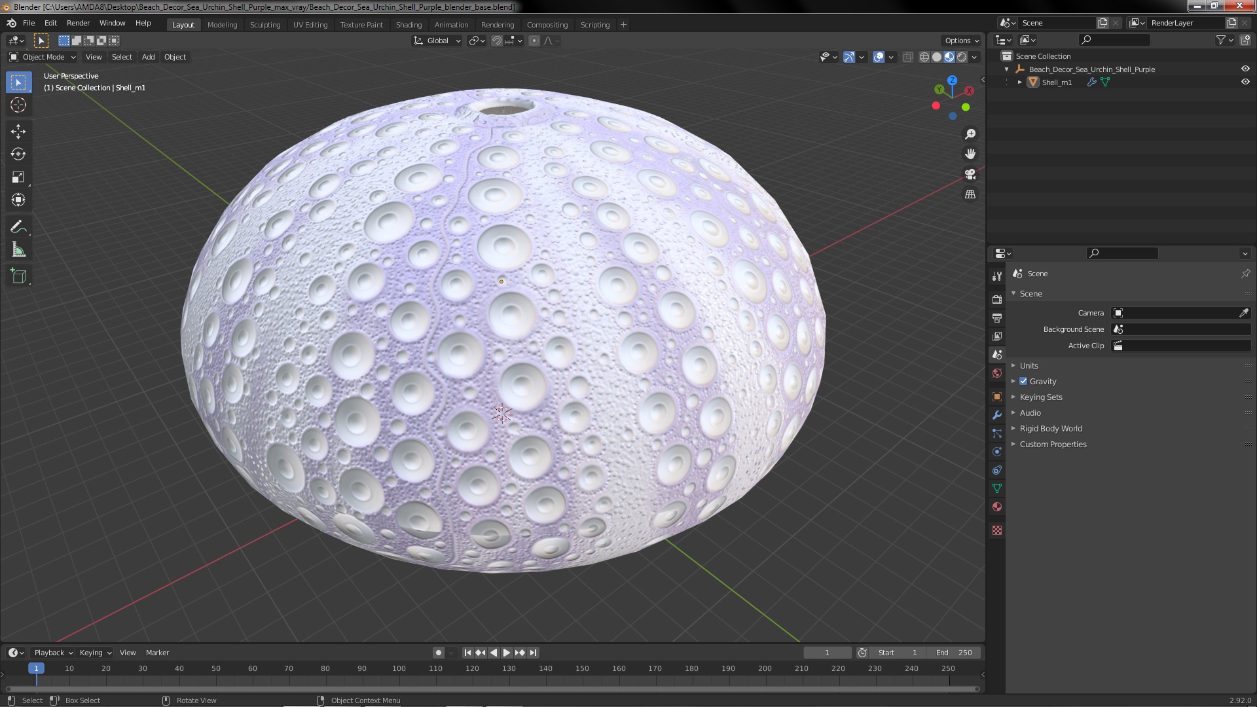The image size is (1257, 707).
Task: Expand the Units panel
Action: click(x=1029, y=366)
